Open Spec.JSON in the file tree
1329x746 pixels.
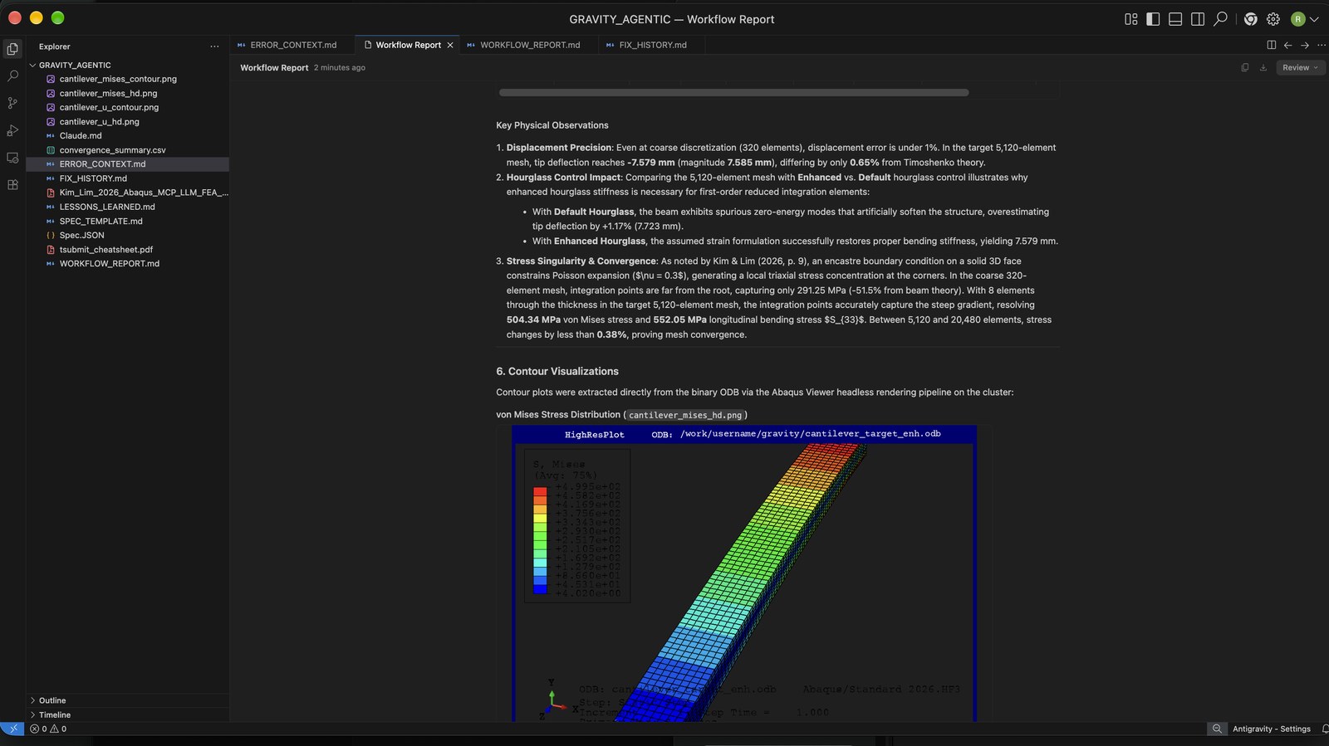[81, 235]
